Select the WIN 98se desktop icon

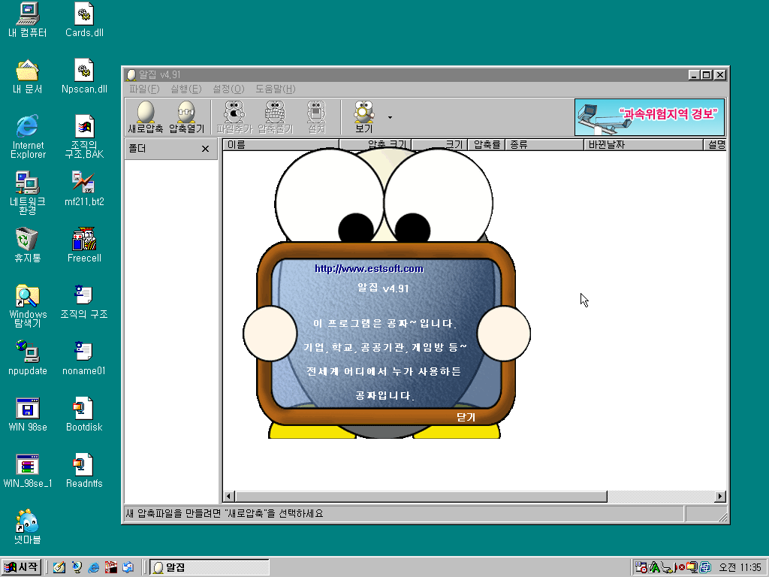[x=28, y=415]
